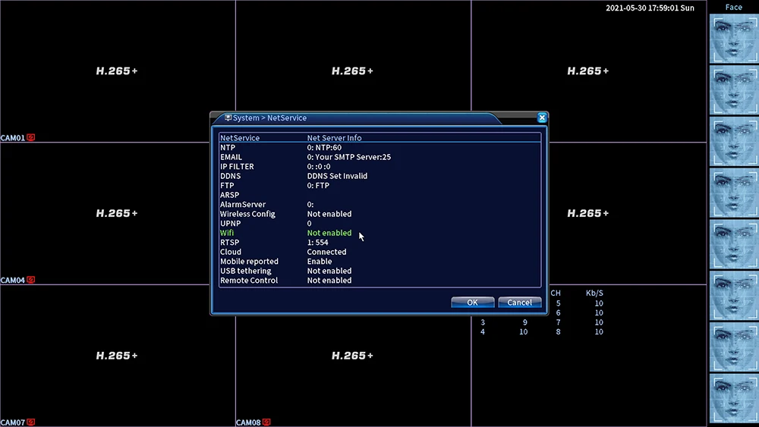Viewport: 759px width, 427px height.
Task: Confirm the dialog with OK button
Action: pos(472,302)
